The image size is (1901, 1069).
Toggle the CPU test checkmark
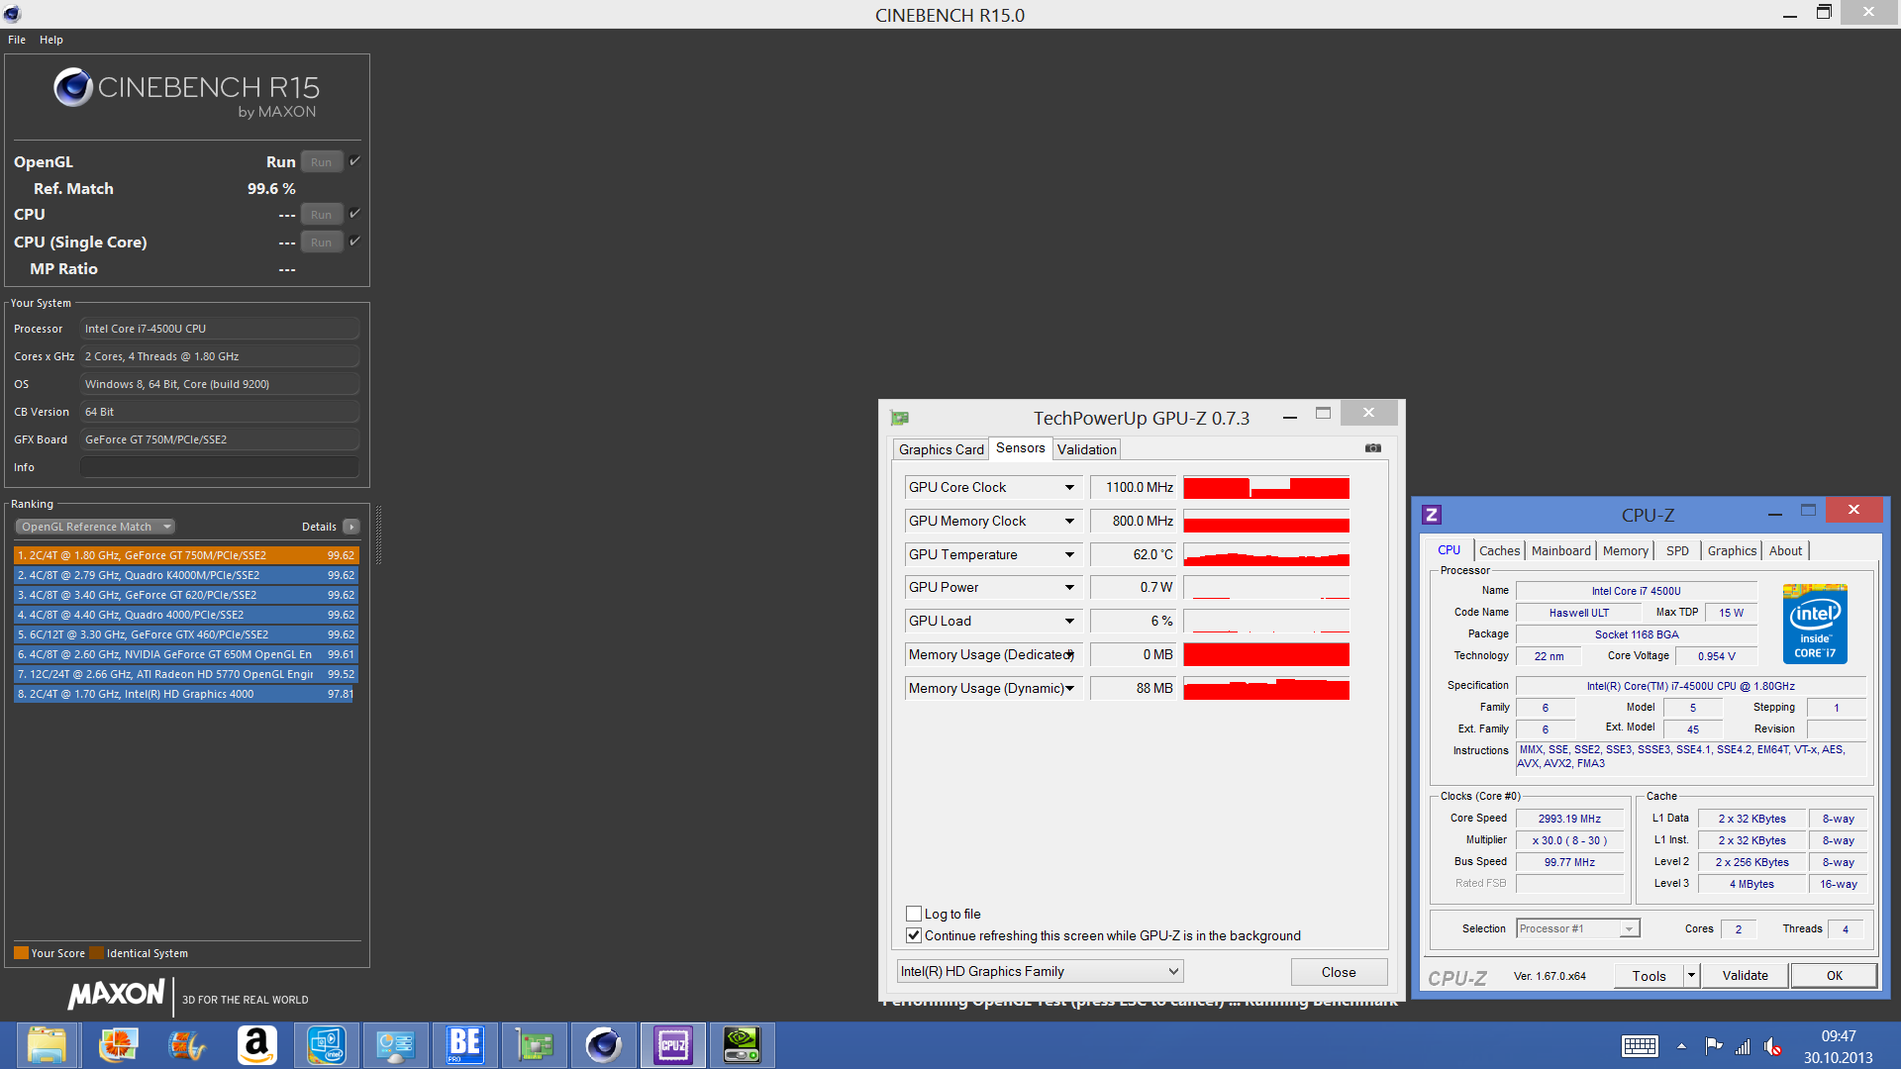(x=354, y=213)
